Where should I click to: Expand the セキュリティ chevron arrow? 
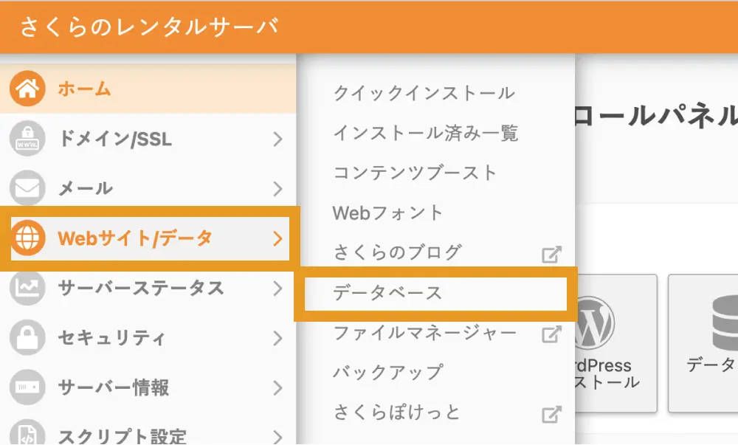pos(277,338)
